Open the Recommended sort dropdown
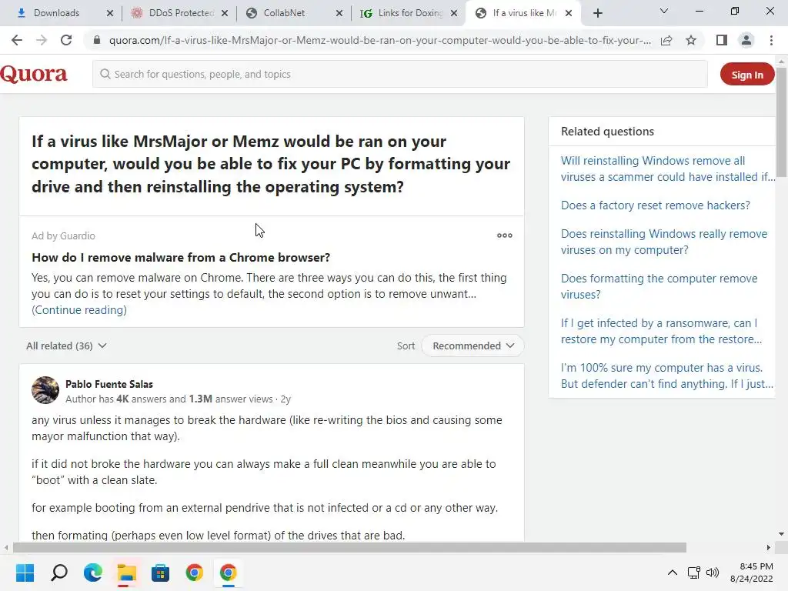 point(473,346)
